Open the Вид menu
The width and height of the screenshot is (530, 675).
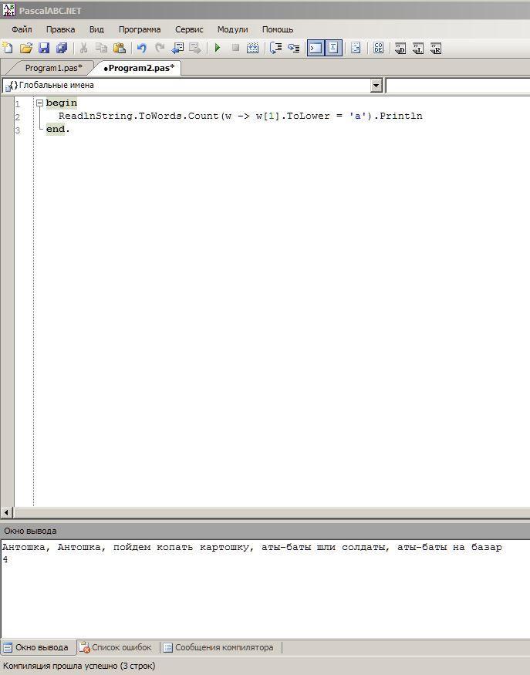96,29
